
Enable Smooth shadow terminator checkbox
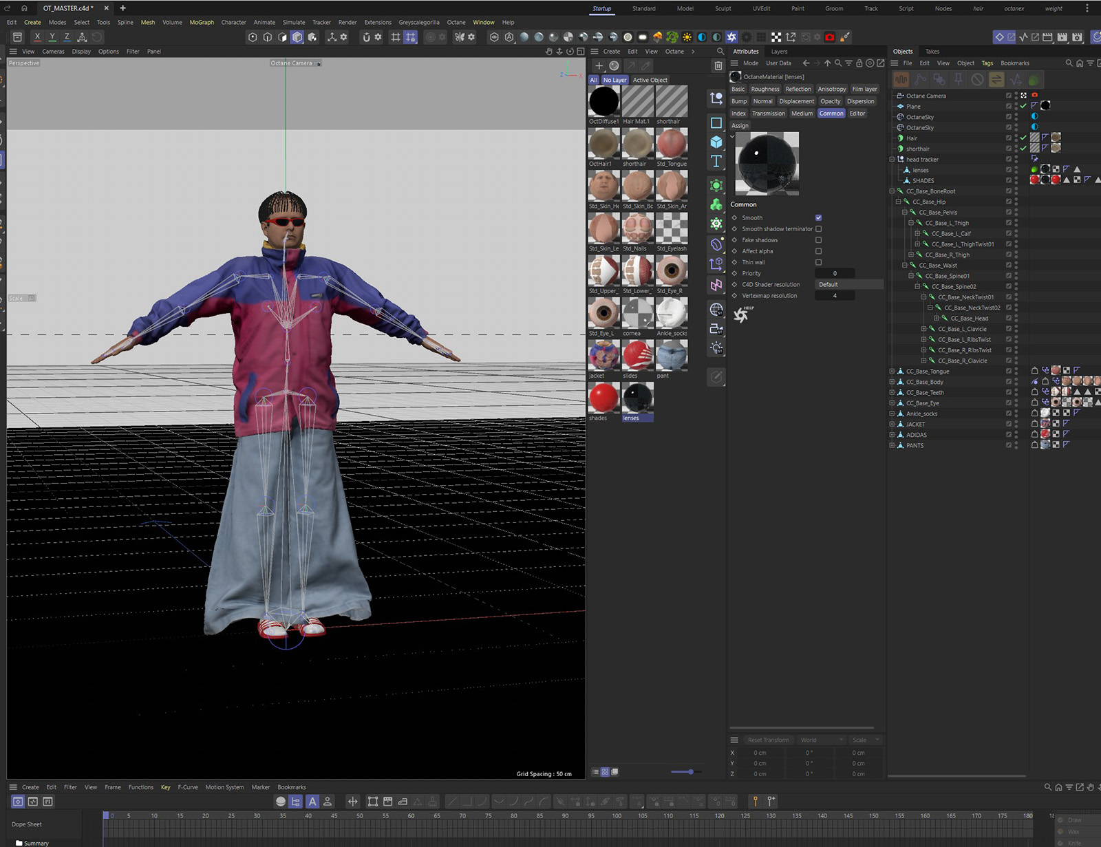coord(818,229)
